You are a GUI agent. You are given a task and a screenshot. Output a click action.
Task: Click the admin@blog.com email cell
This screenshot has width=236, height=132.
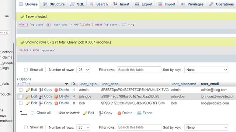tap(214, 90)
